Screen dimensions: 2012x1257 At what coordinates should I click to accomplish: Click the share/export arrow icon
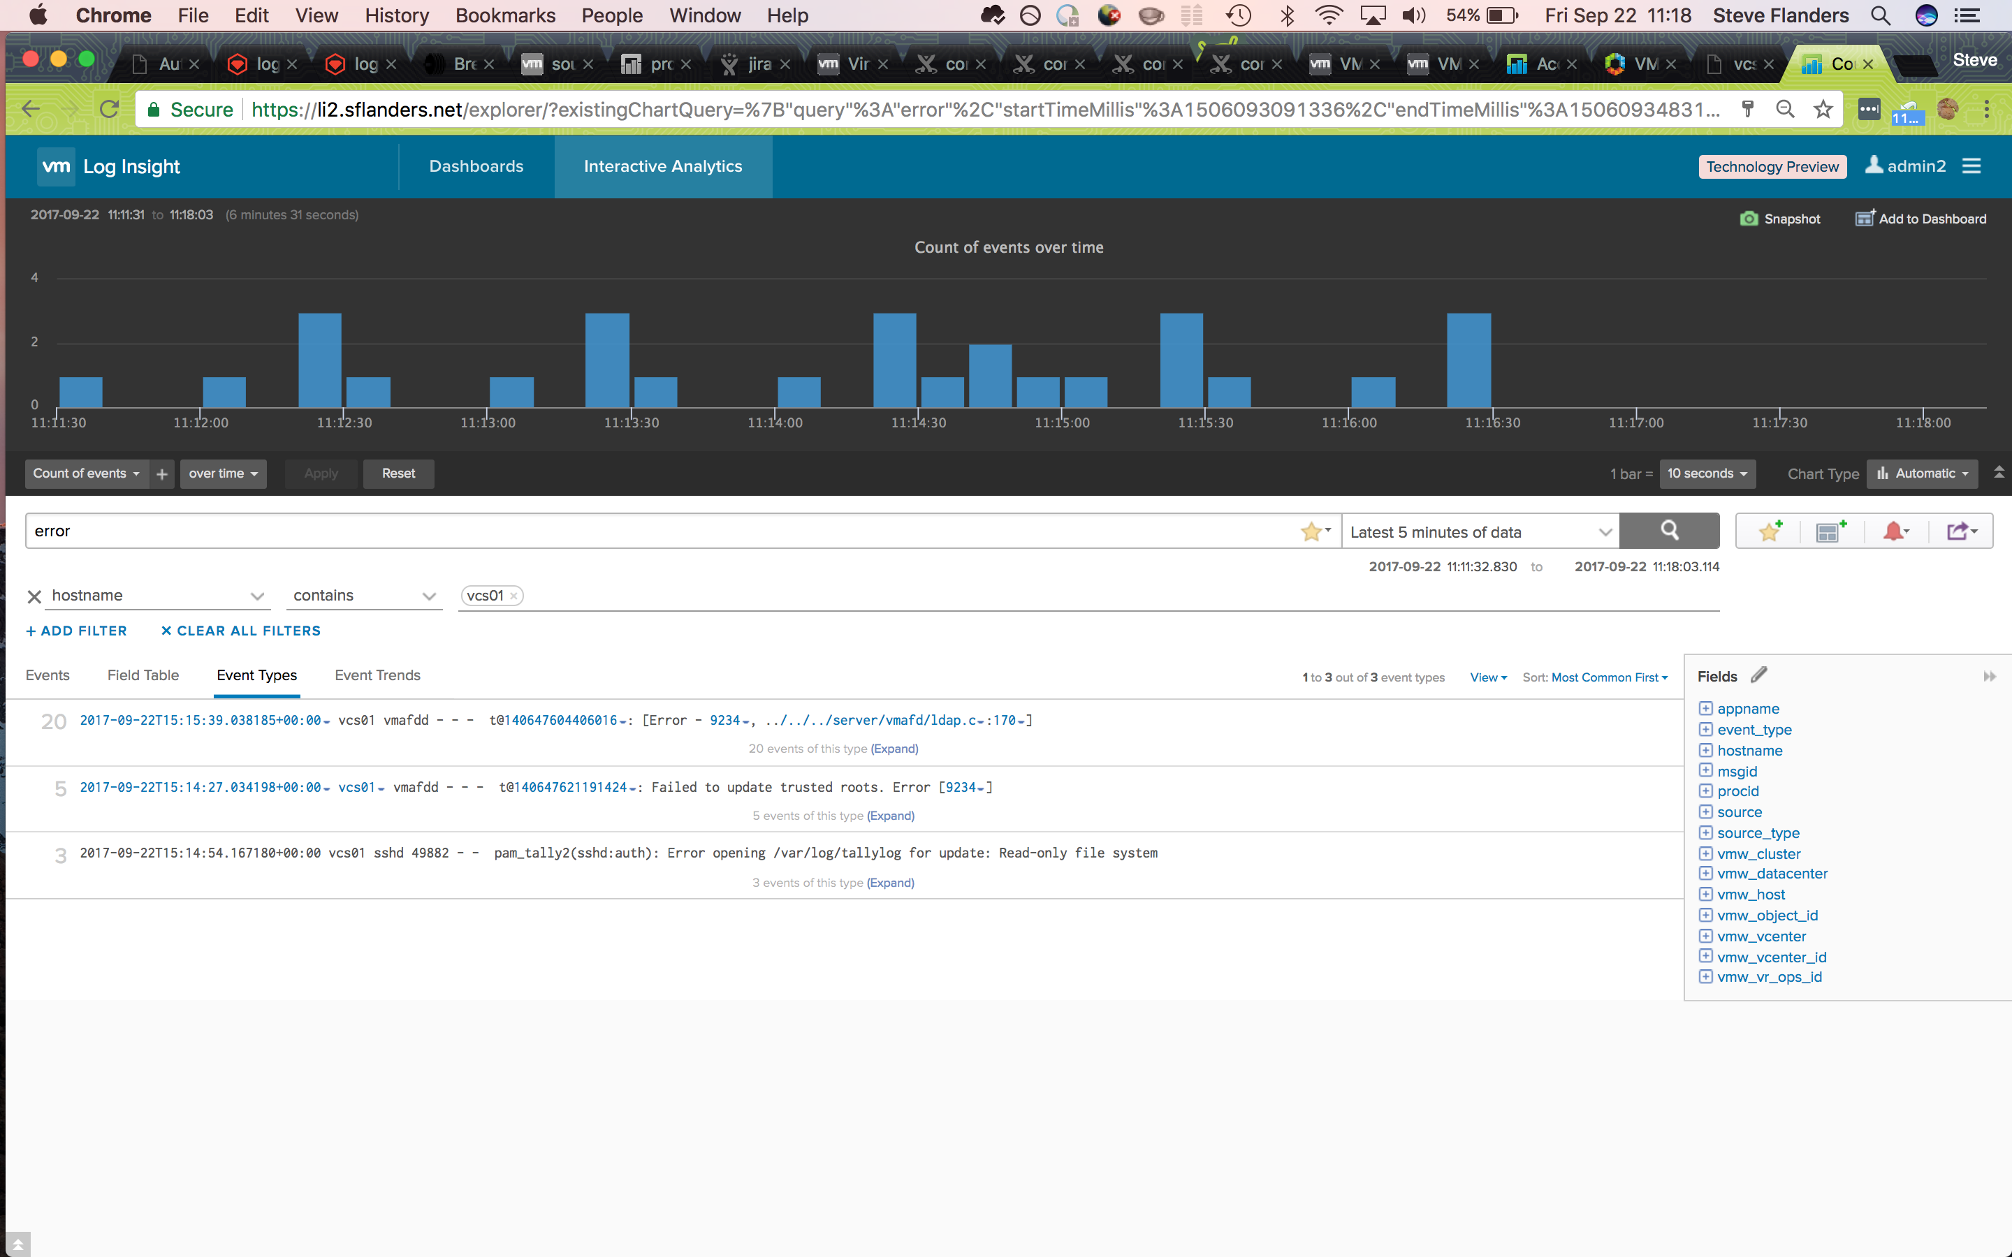tap(1960, 531)
